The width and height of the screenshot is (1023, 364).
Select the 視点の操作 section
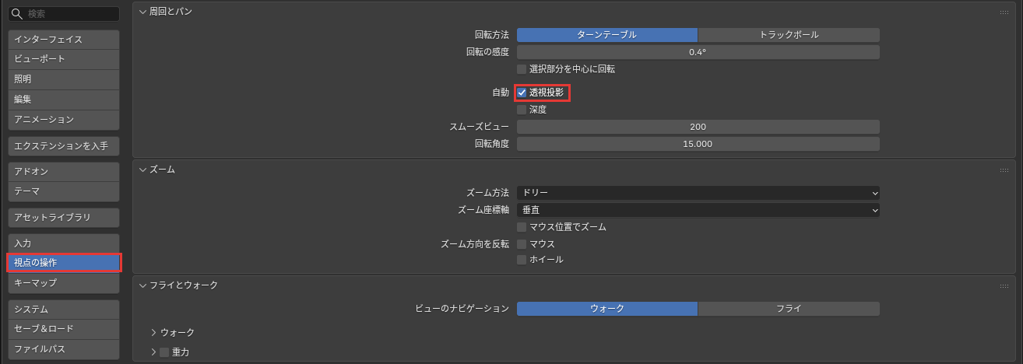[x=64, y=263]
